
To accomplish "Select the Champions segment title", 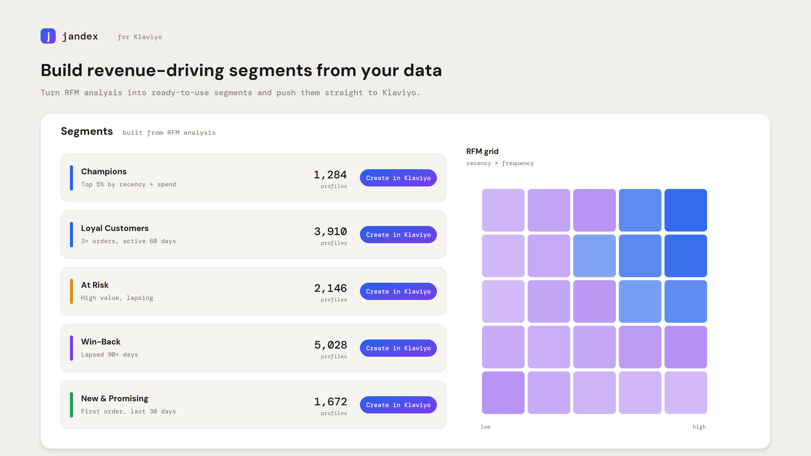I will (104, 171).
